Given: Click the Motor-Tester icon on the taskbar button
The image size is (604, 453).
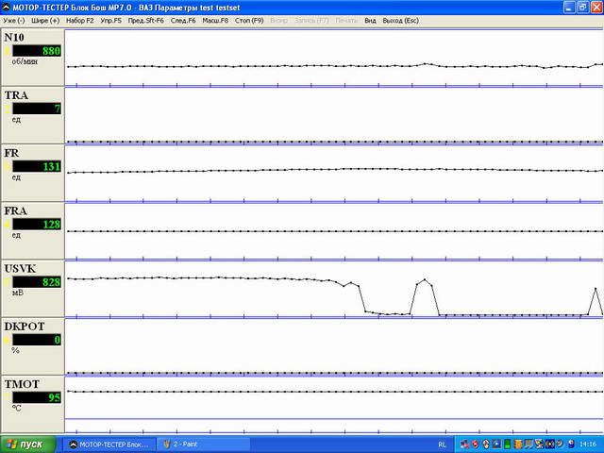Looking at the screenshot, I should tap(73, 445).
